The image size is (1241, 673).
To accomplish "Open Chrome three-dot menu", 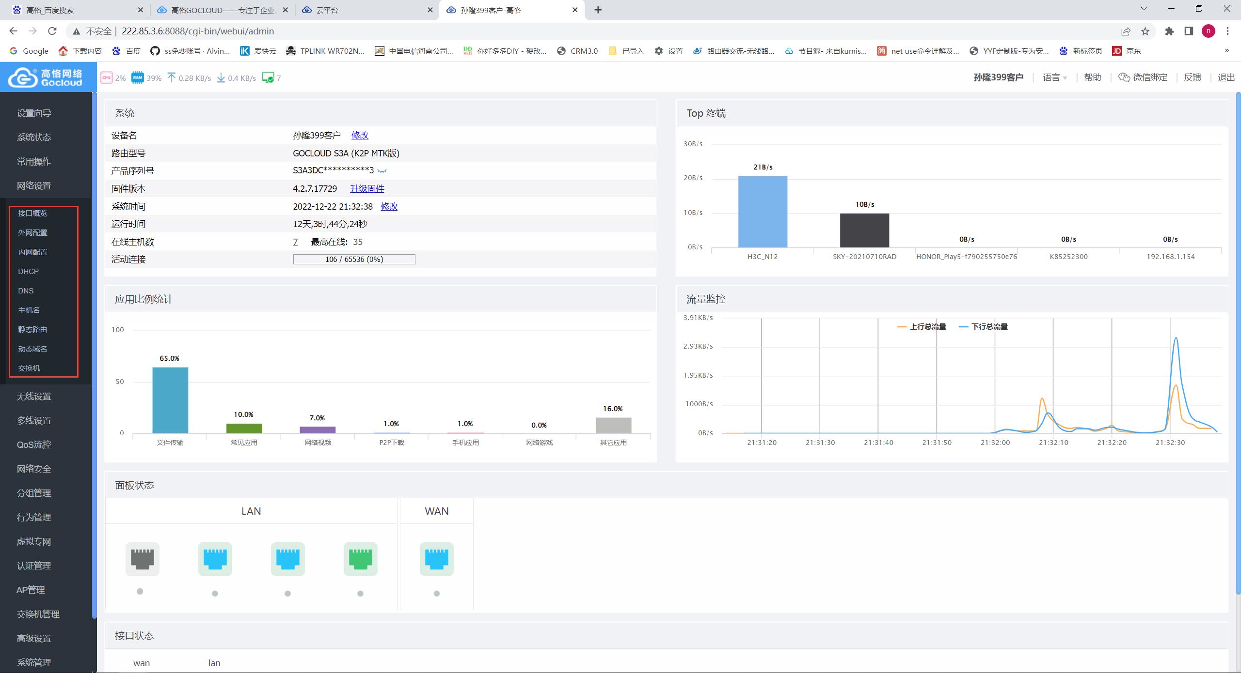I will [x=1228, y=31].
